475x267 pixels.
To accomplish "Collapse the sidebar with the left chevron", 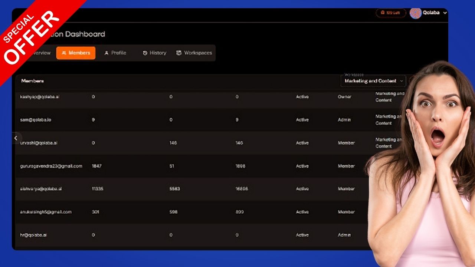I will (16, 138).
